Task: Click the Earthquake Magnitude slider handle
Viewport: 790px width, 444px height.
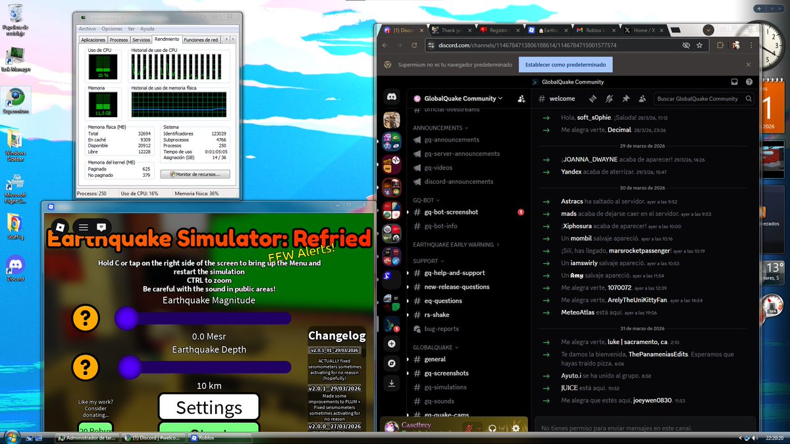Action: click(126, 318)
